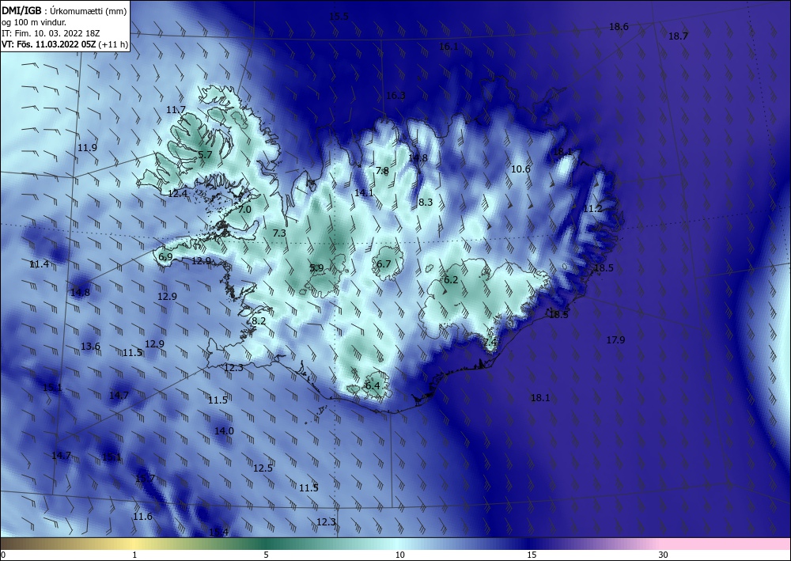Click the 'DMI/IGB : Úrkomumætti (mm)' title text
The width and height of the screenshot is (791, 561).
tap(64, 11)
